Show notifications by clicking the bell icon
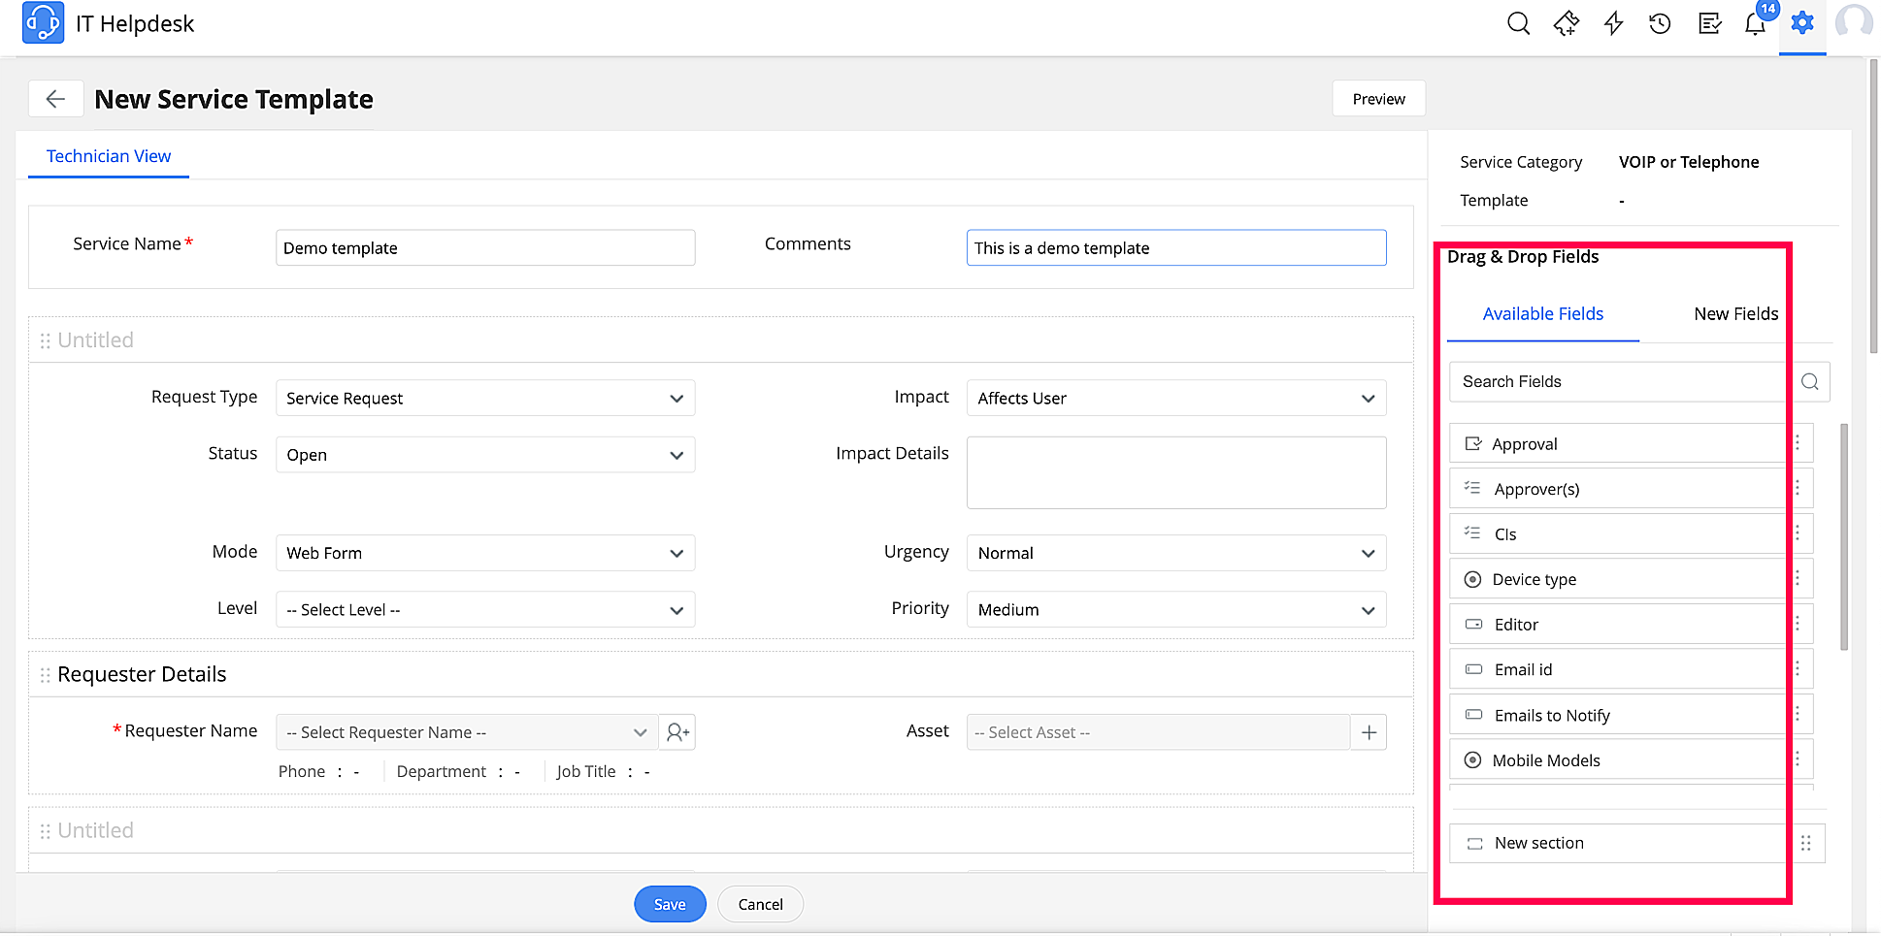1881x936 pixels. coord(1755,23)
